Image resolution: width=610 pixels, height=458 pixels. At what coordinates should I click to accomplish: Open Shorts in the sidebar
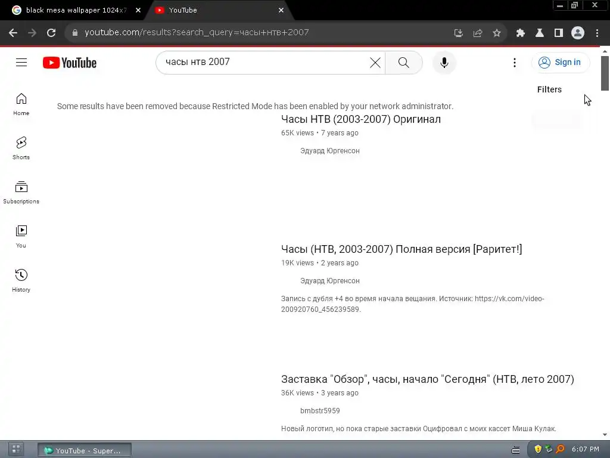click(x=21, y=148)
